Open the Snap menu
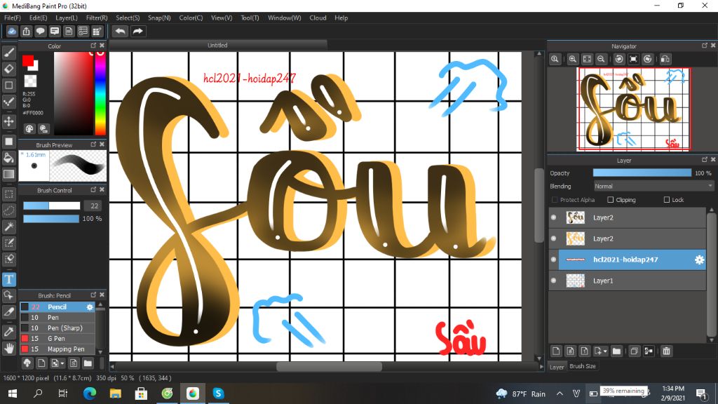The image size is (718, 404). 159,18
